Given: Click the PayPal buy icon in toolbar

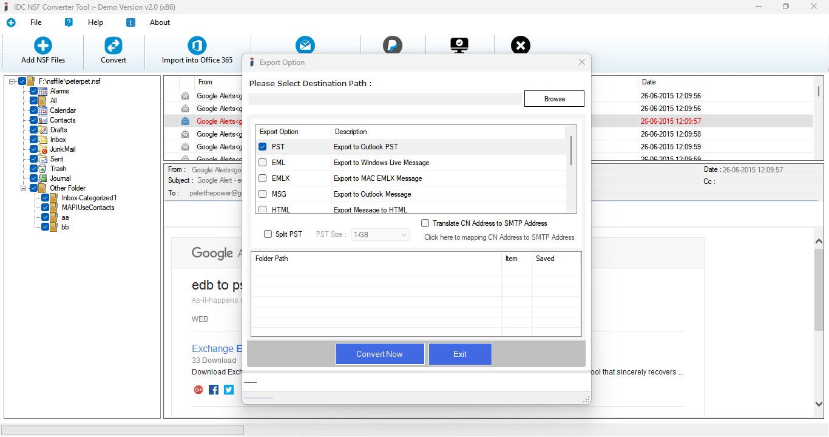Looking at the screenshot, I should (393, 45).
